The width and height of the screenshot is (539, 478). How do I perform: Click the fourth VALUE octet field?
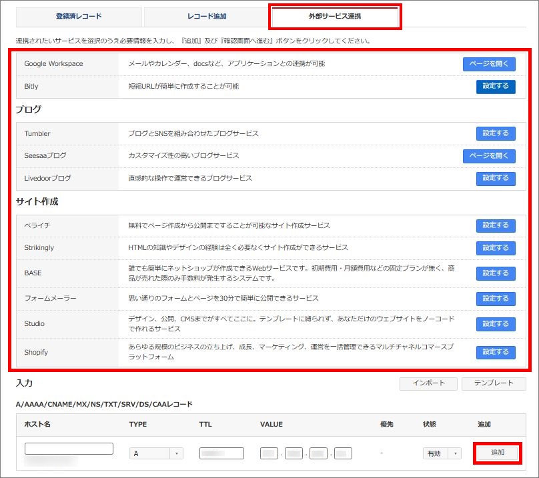point(343,453)
